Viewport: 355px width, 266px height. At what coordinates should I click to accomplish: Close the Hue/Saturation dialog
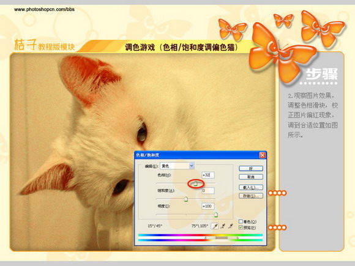point(262,155)
